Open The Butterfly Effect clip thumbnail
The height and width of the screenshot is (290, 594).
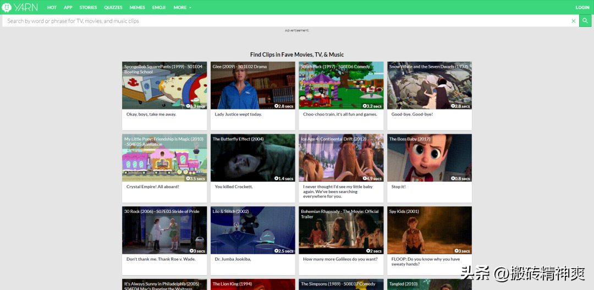click(x=252, y=158)
